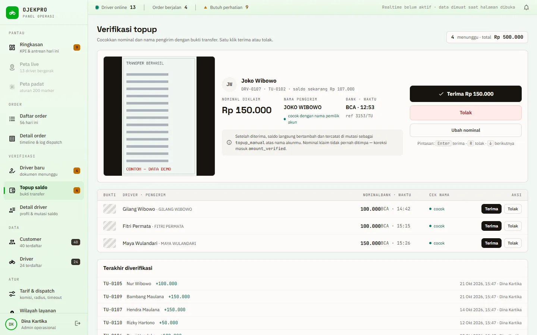This screenshot has width=537, height=335.
Task: Accept topup with Terima Rp 150.000
Action: pyautogui.click(x=466, y=94)
